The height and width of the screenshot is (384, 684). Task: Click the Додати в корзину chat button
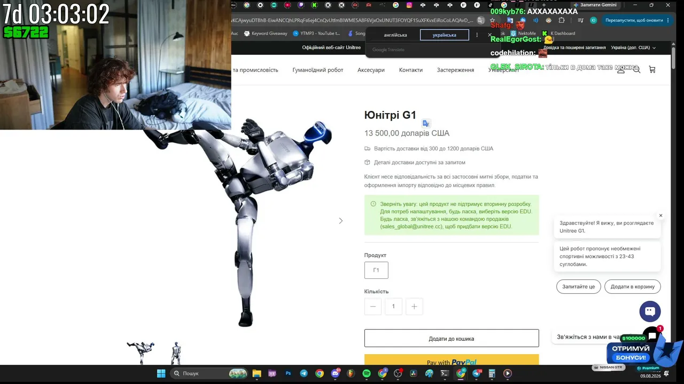[633, 286]
